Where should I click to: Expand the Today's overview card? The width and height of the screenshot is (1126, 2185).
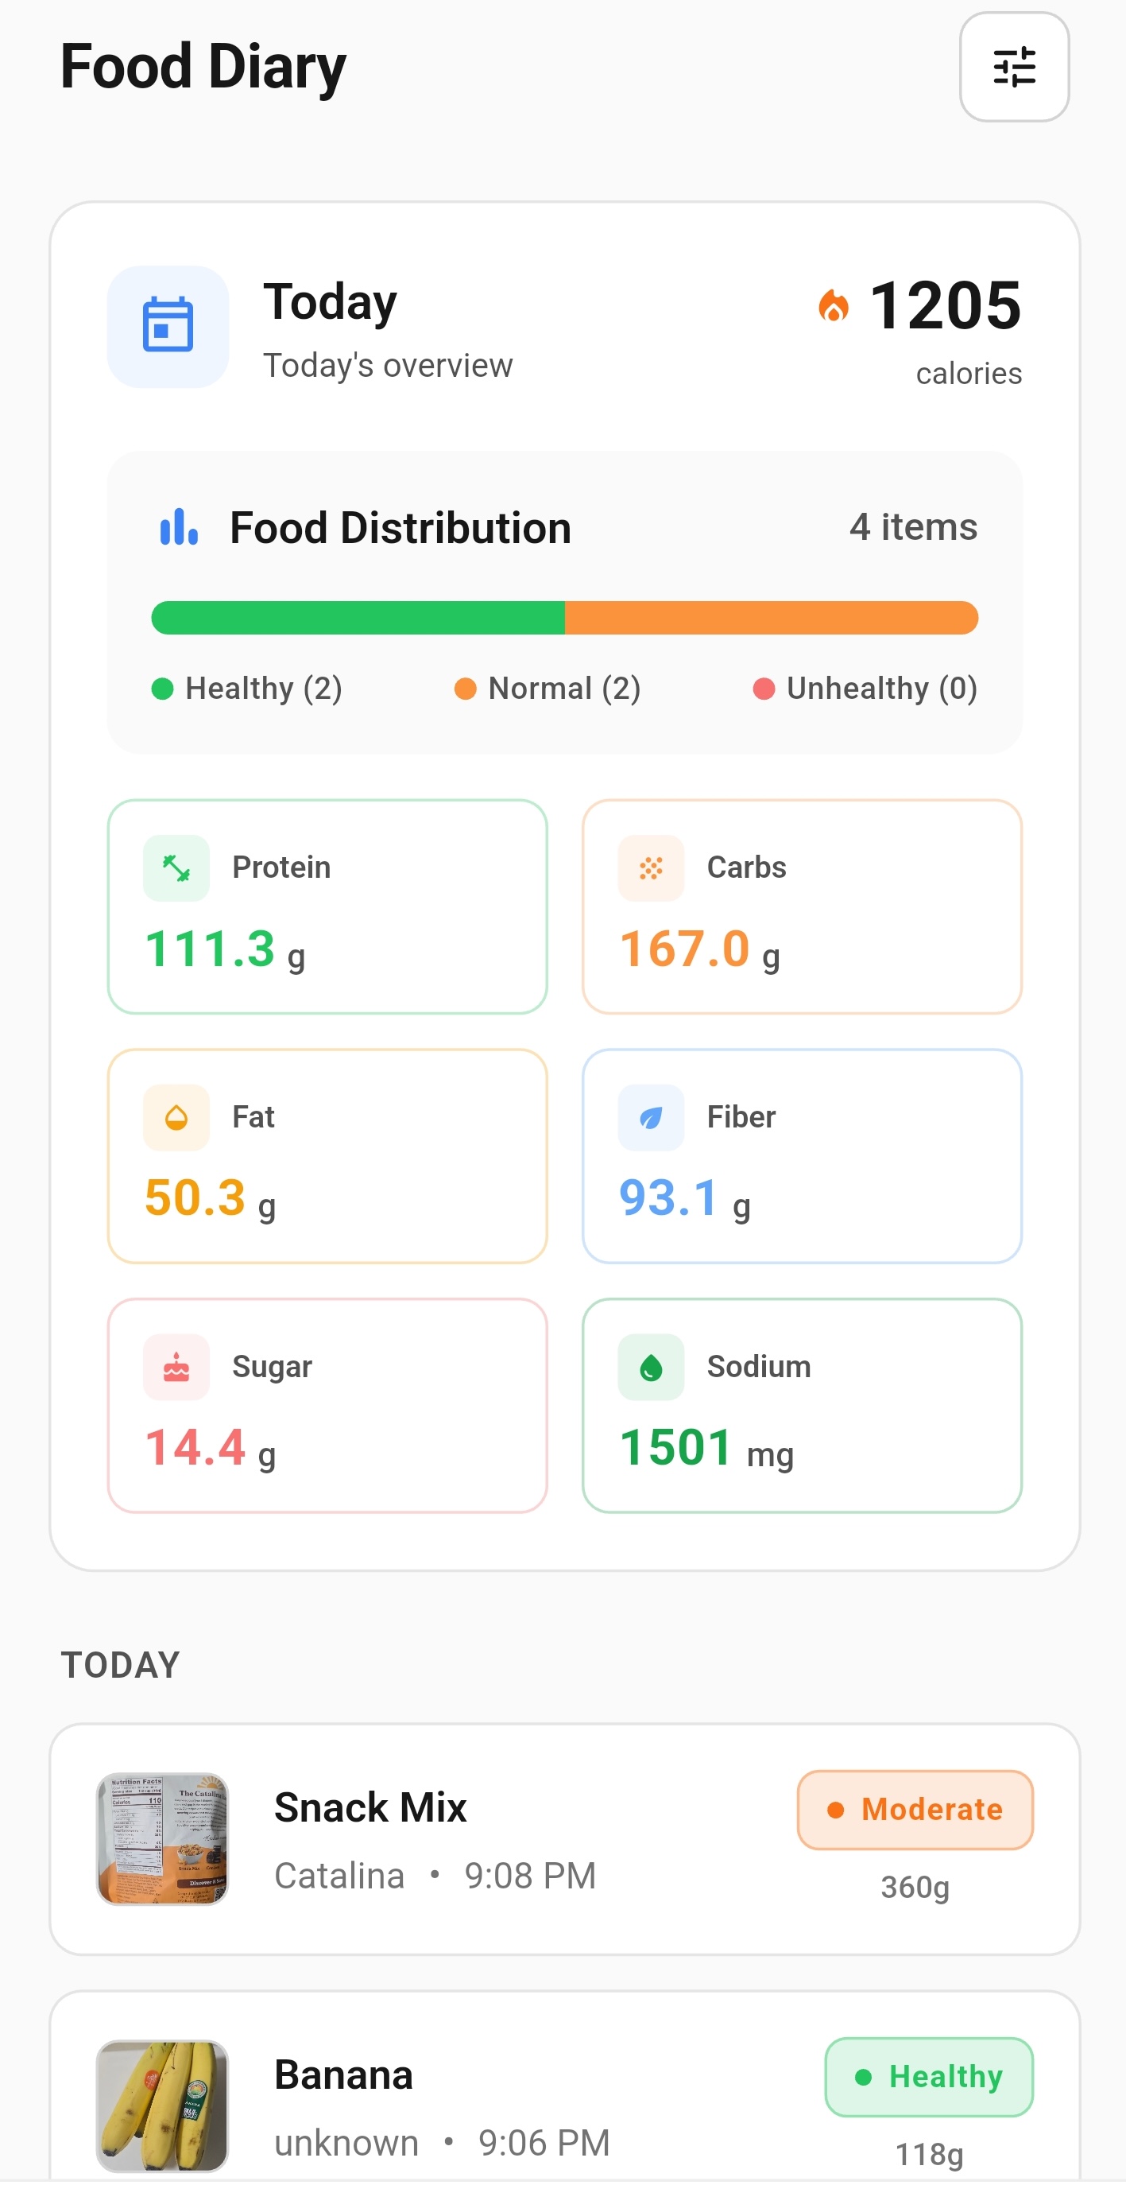388,365
